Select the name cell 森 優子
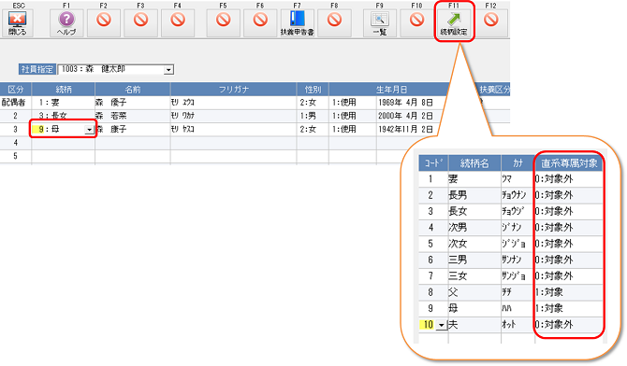627x366 pixels. [133, 103]
